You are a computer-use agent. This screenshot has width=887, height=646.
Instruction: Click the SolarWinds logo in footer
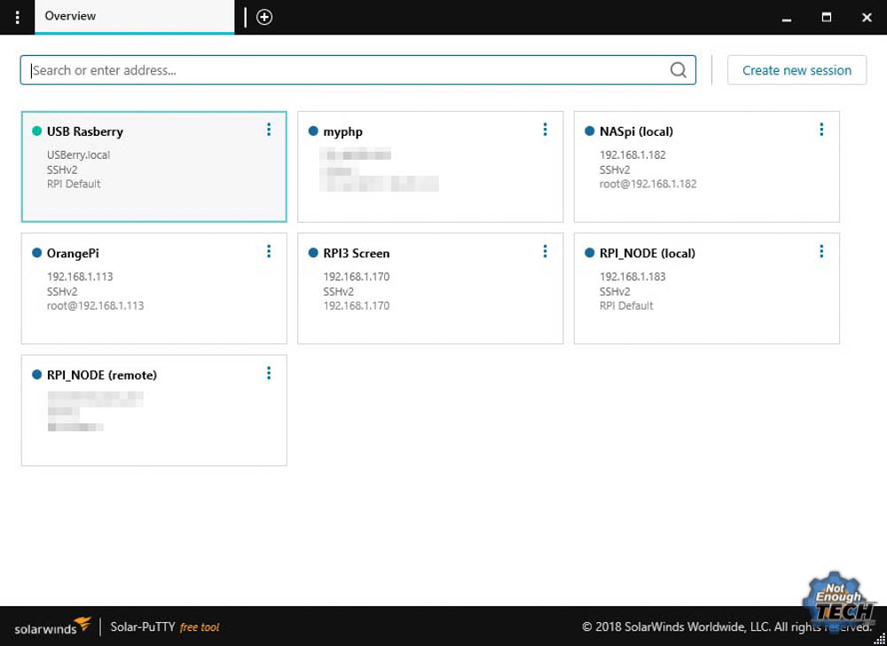(52, 626)
